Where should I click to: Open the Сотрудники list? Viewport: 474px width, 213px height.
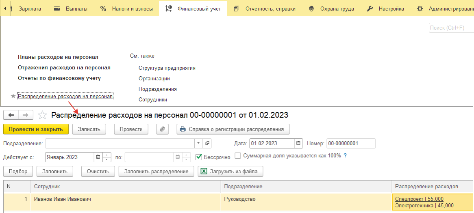click(x=153, y=99)
